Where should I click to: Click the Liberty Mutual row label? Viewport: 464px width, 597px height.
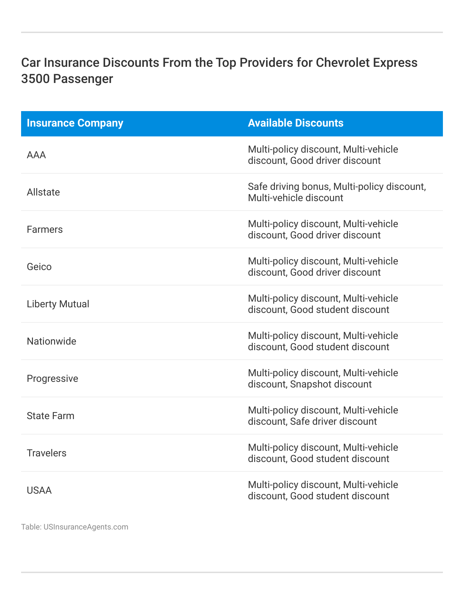(58, 304)
